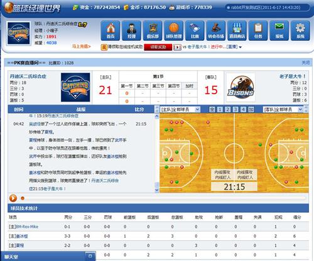The width and height of the screenshot is (314, 261).
Task: Click 丹迪沃二氏综合症 home team name in match panel
Action: [x=28, y=77]
